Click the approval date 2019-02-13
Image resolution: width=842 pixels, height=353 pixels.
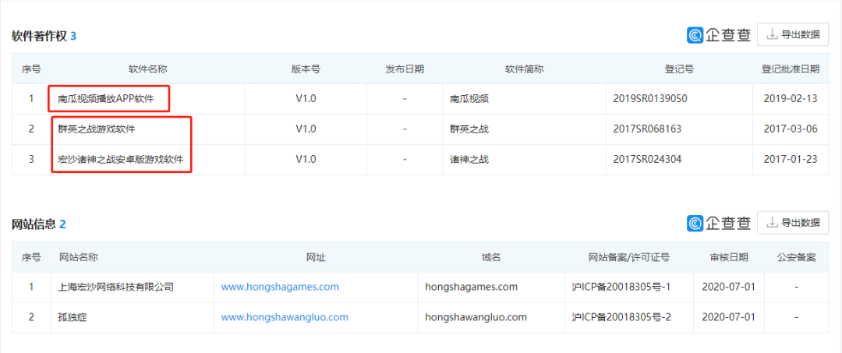click(x=790, y=99)
